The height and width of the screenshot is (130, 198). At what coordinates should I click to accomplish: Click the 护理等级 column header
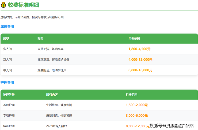coord(9,95)
